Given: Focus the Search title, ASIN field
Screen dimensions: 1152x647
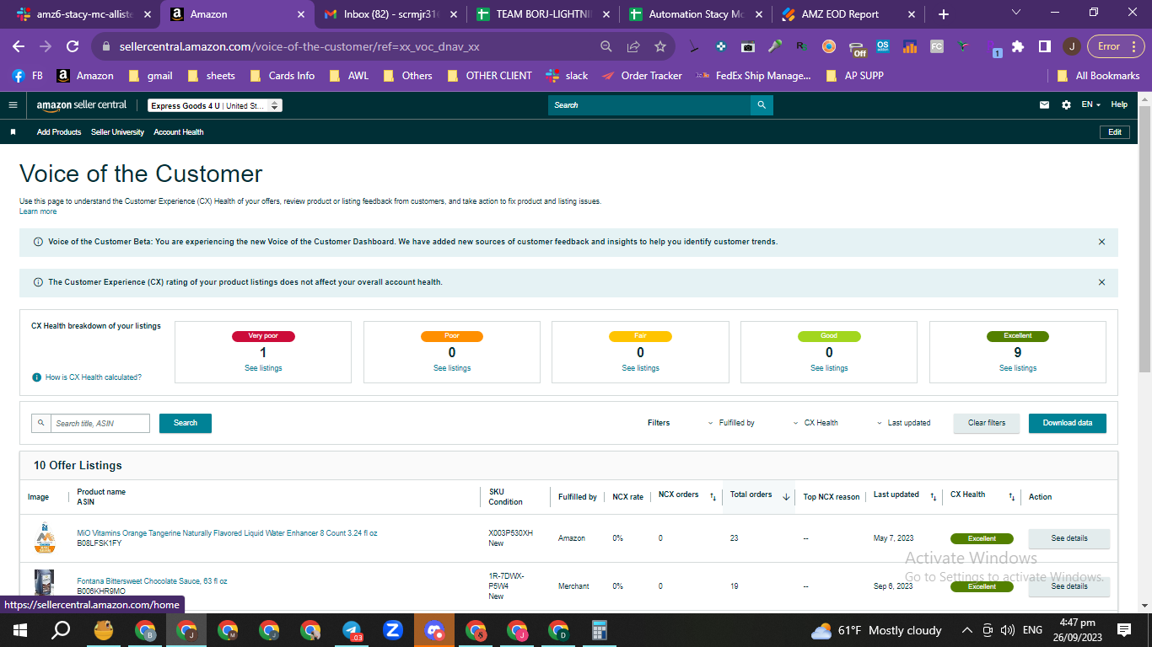Looking at the screenshot, I should tap(100, 423).
